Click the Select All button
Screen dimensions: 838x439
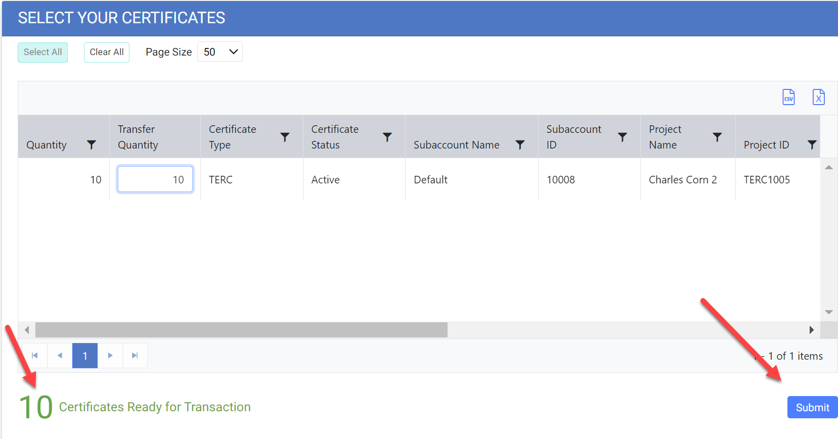pos(43,52)
